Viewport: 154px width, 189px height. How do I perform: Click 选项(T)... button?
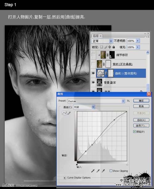click(141, 126)
